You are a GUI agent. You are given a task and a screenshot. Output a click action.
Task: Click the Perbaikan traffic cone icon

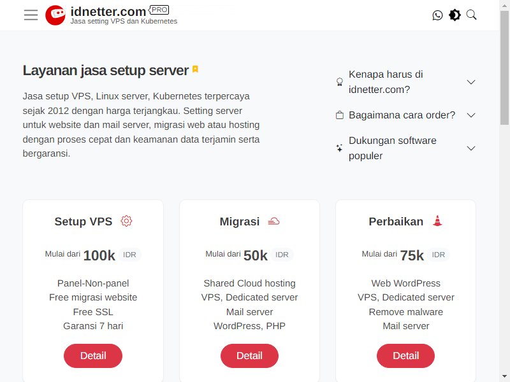coord(437,221)
